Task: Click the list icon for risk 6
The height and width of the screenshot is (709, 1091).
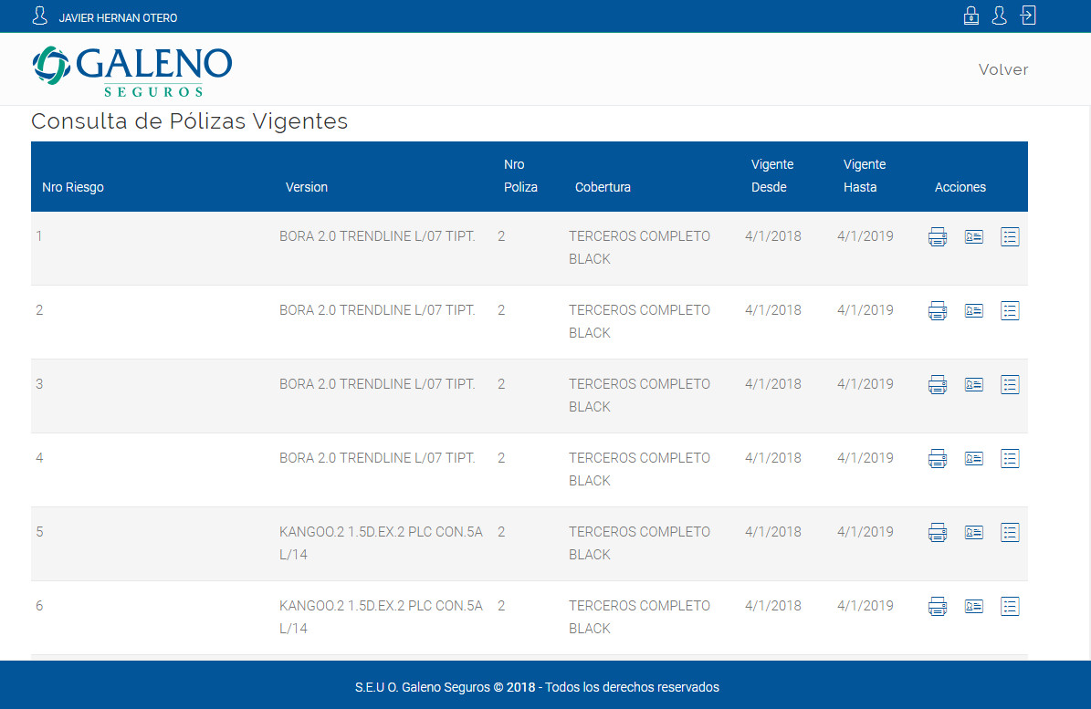Action: [x=1010, y=606]
